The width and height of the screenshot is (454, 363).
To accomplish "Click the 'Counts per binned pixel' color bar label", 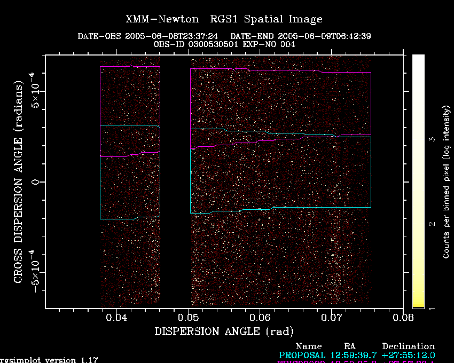I will pos(446,182).
